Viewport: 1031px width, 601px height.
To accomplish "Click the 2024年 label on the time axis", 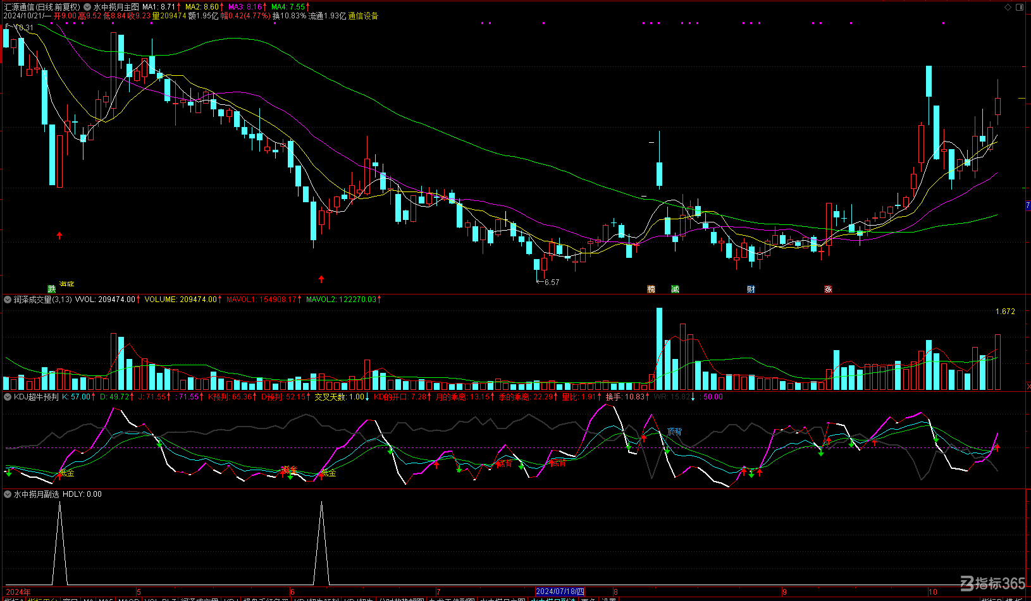I will (x=18, y=592).
